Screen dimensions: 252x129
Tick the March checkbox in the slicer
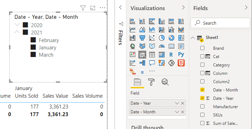33,55
